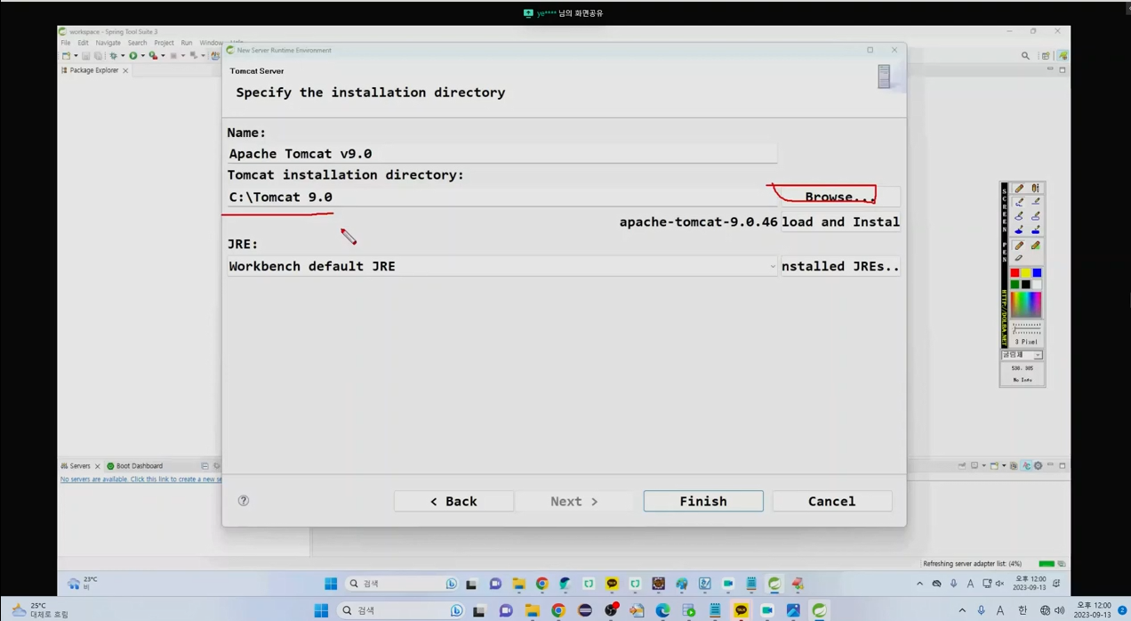Open the Screen Pen settings tools icon

click(x=1036, y=188)
